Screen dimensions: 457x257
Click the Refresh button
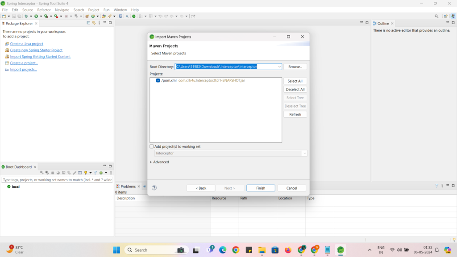pos(295,115)
